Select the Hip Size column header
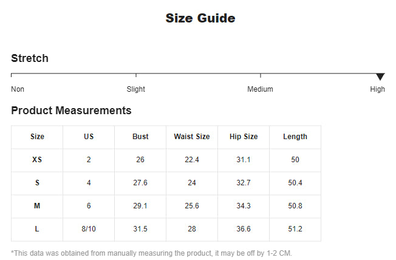396x260 pixels. pos(244,137)
